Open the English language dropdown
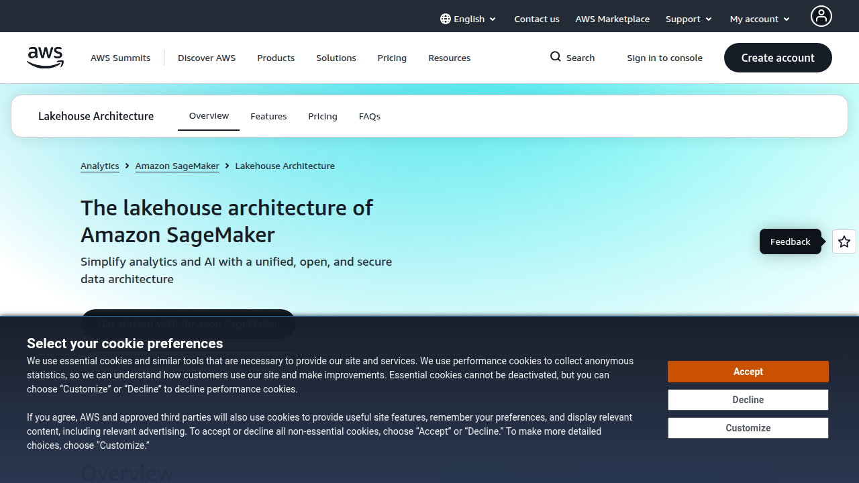This screenshot has height=483, width=859. point(468,19)
